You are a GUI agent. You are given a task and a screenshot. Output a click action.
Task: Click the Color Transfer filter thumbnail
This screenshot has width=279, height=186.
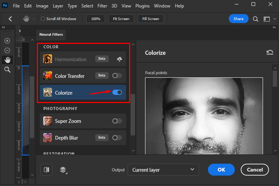tap(48, 76)
